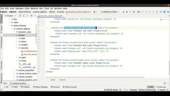
Task: Toggle the Project side tool window stripe button
Action: [x=1, y=19]
